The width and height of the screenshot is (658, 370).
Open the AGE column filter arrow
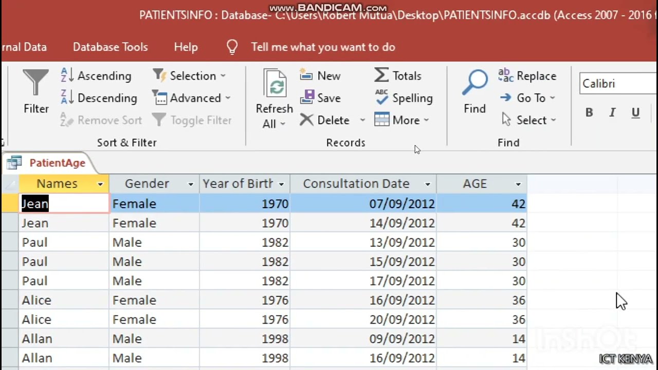pos(518,184)
